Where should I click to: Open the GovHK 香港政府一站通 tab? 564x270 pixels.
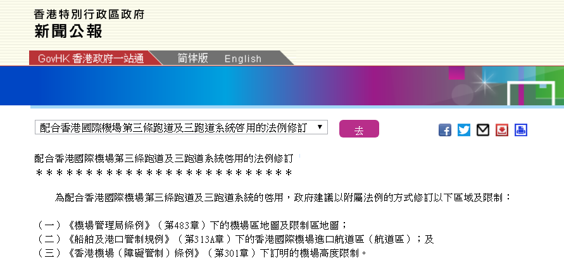click(91, 59)
